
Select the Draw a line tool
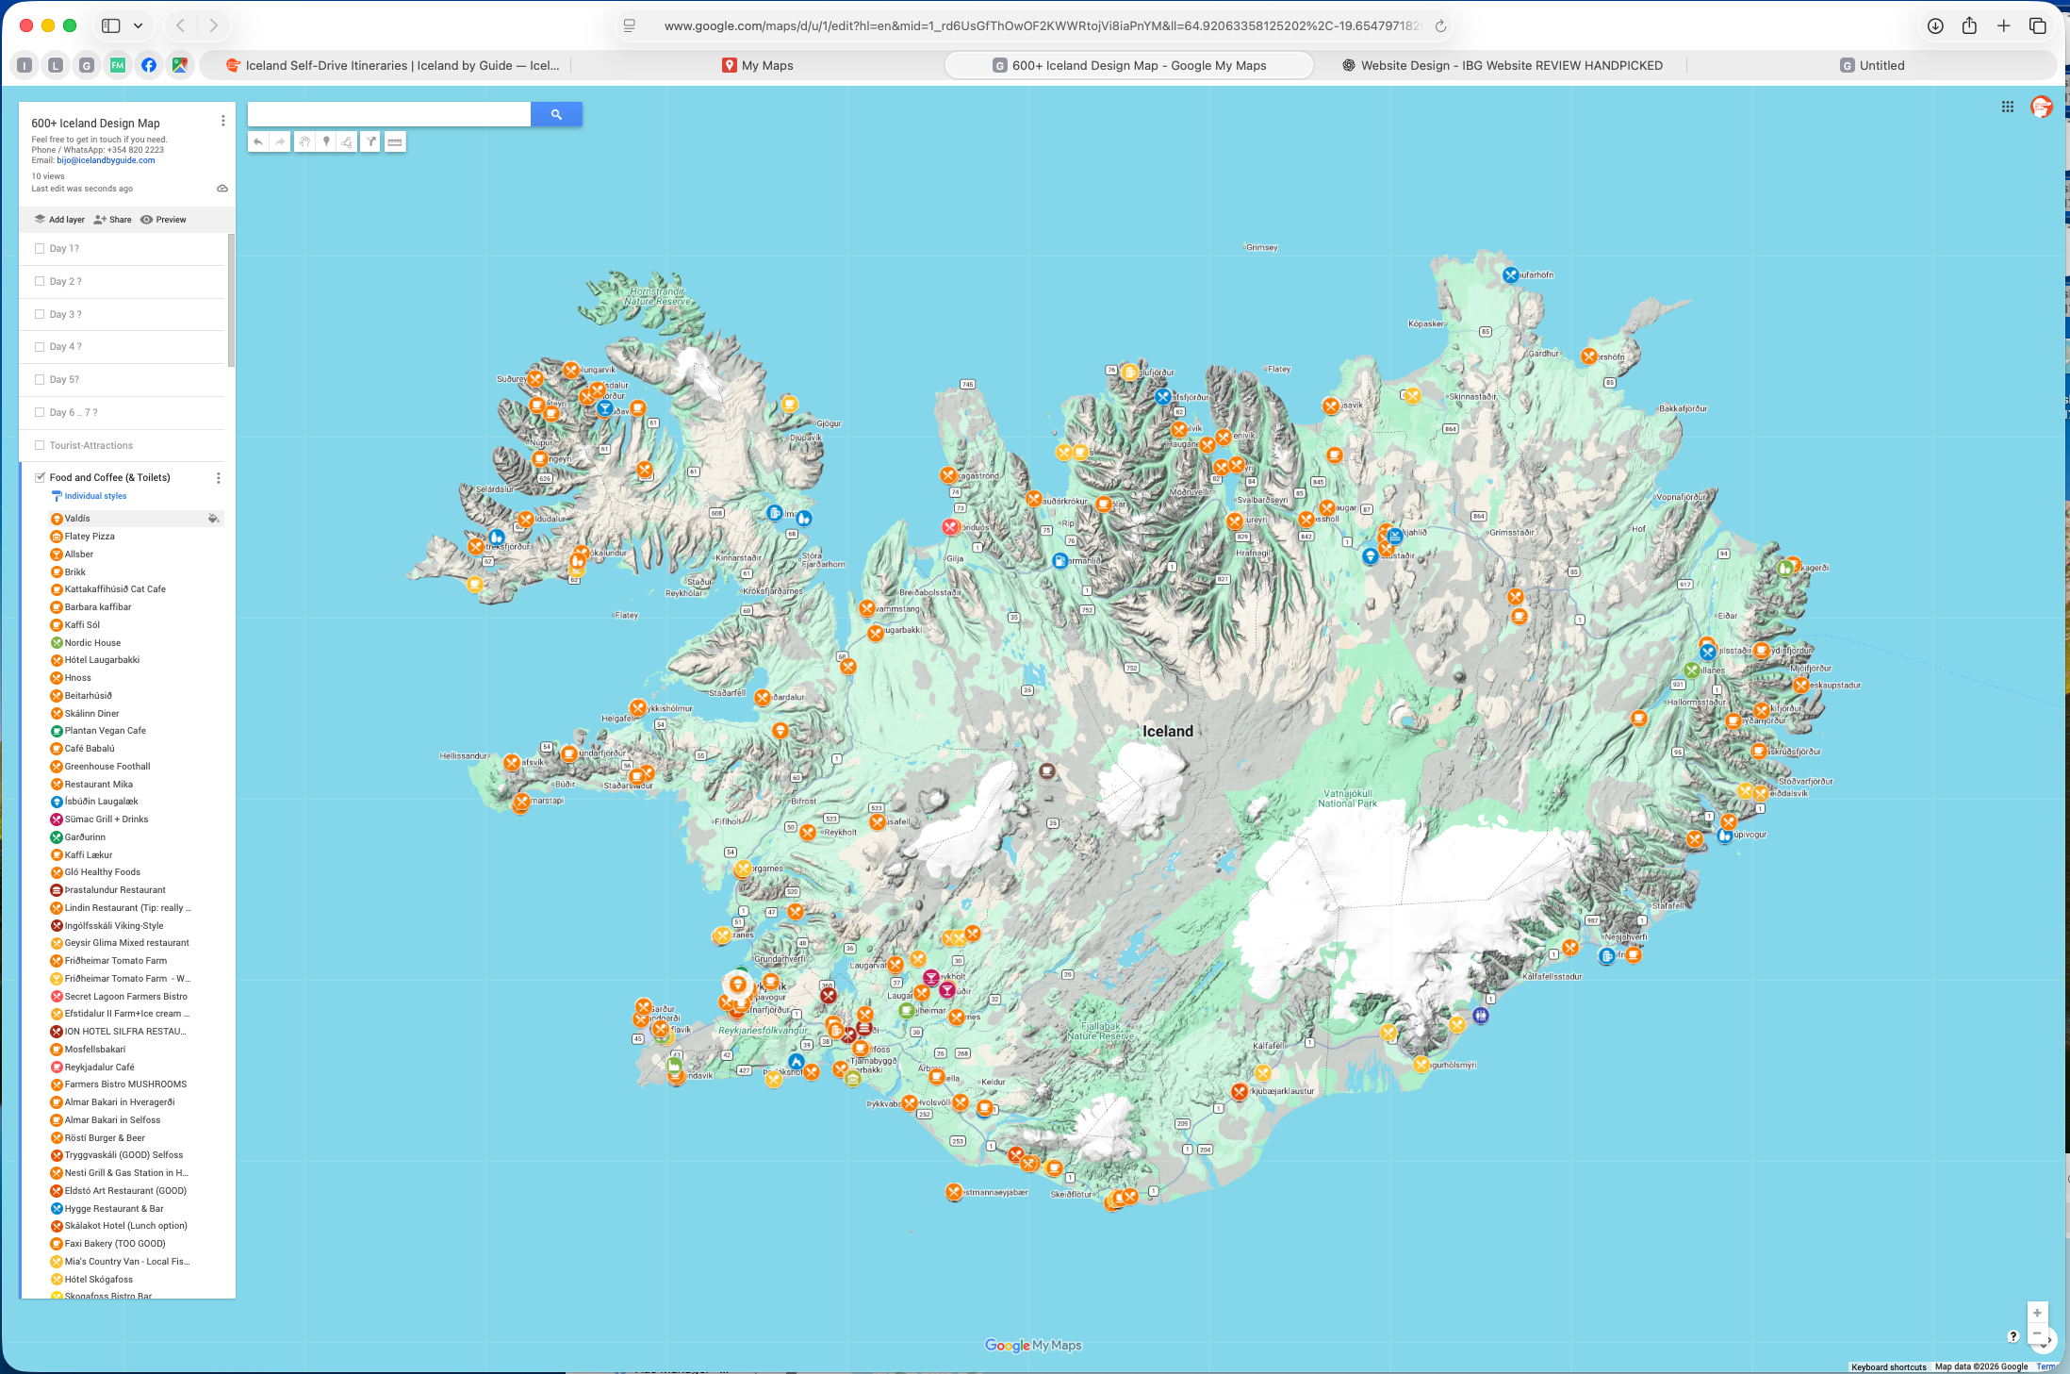click(347, 142)
